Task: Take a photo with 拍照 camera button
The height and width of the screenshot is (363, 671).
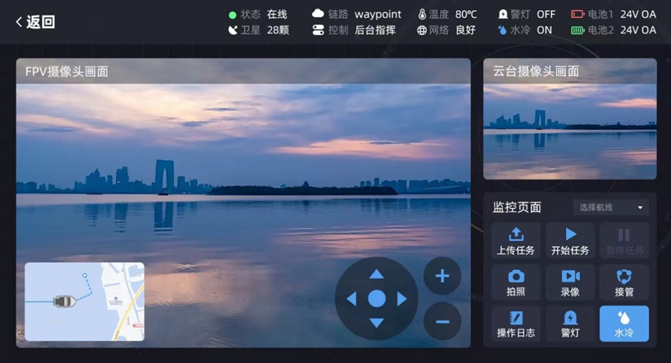Action: 515,282
